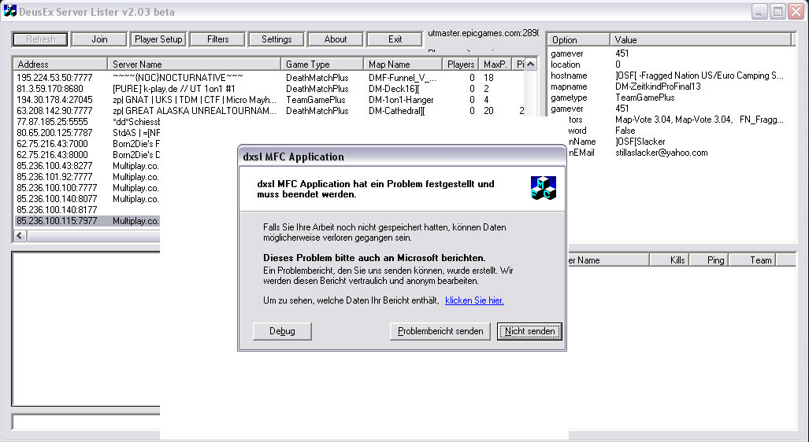Minimize the DeusEx Server Lister window
809x442 pixels.
click(759, 11)
